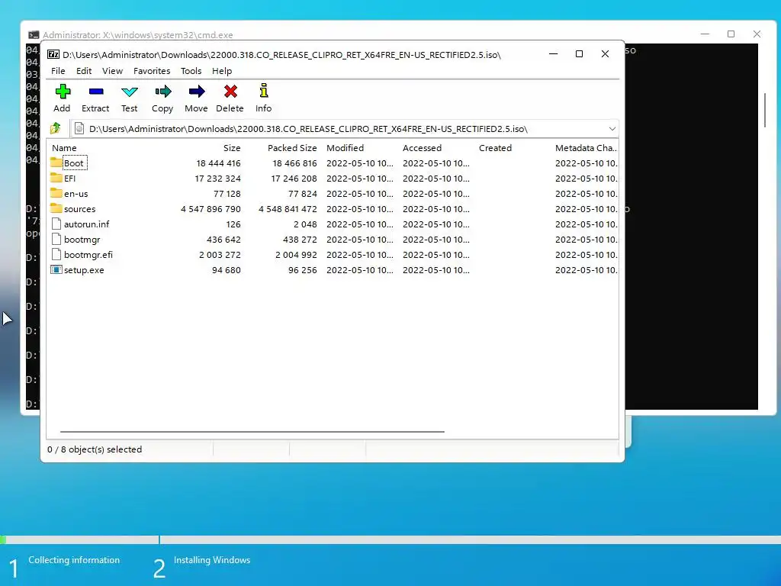Open the Info toolbar icon

[263, 91]
